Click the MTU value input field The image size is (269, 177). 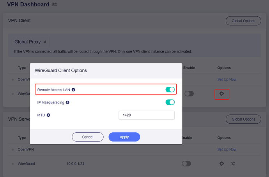click(146, 115)
